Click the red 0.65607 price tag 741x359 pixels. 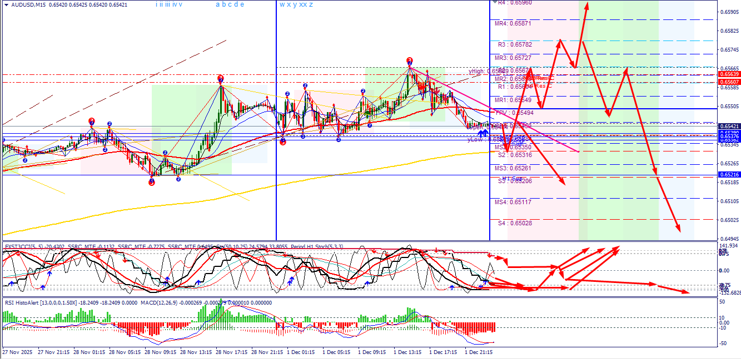[729, 82]
